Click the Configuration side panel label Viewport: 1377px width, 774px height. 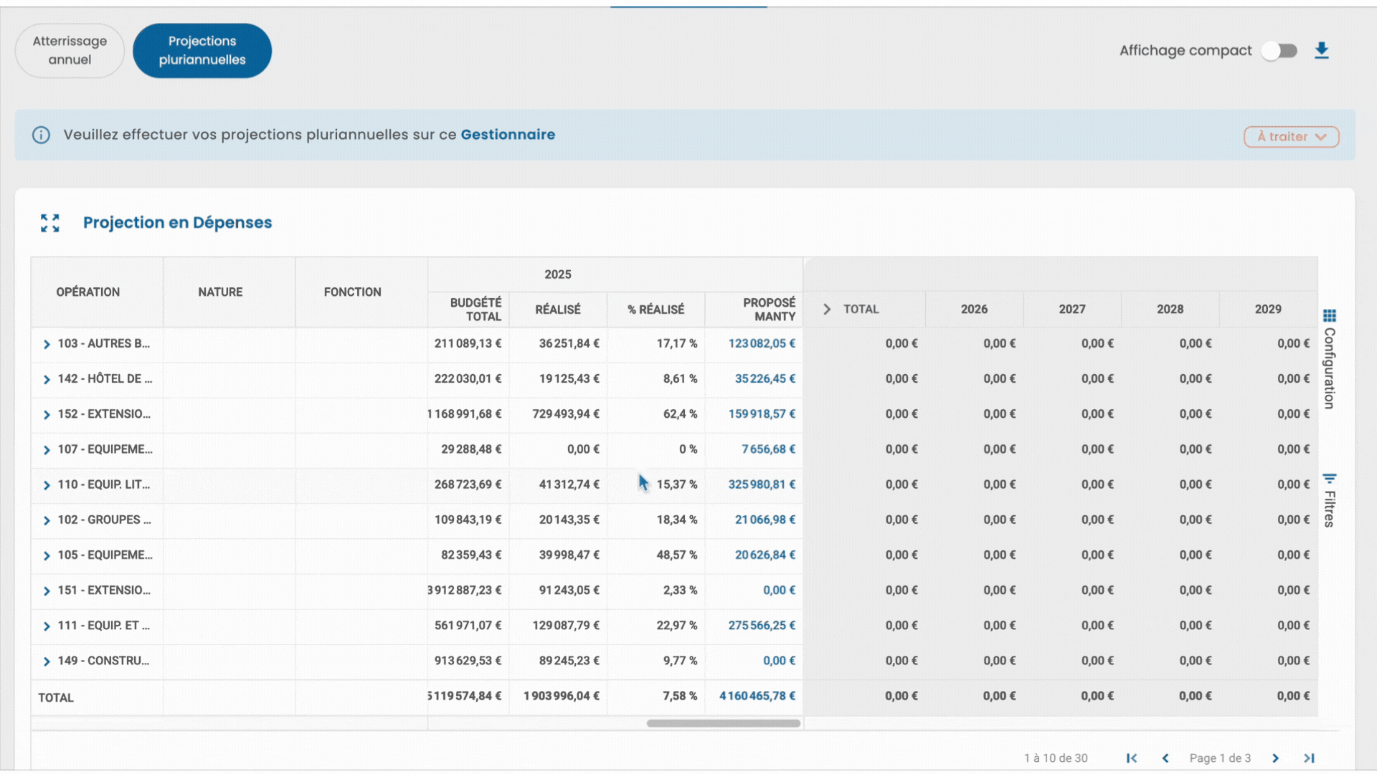pyautogui.click(x=1330, y=368)
